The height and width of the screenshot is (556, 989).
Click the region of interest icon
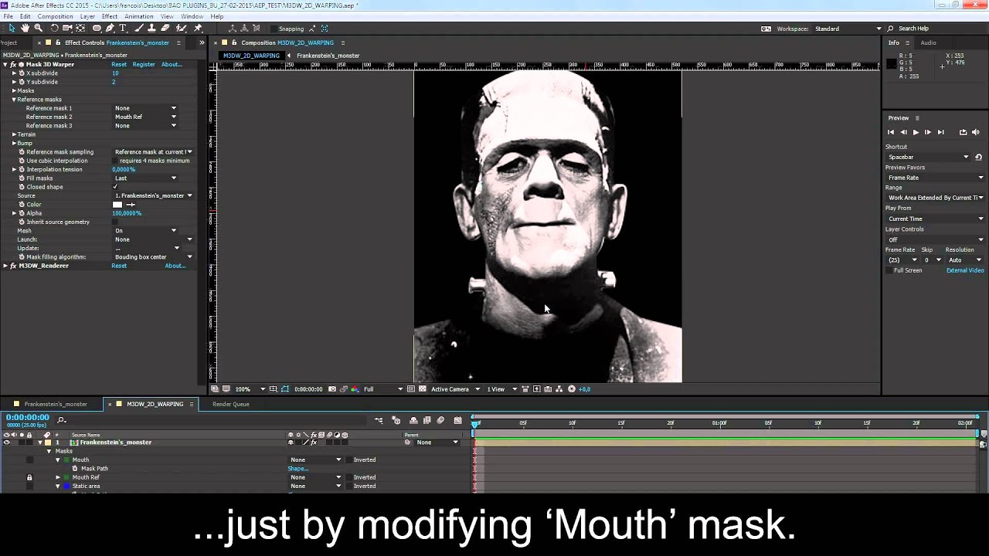411,389
